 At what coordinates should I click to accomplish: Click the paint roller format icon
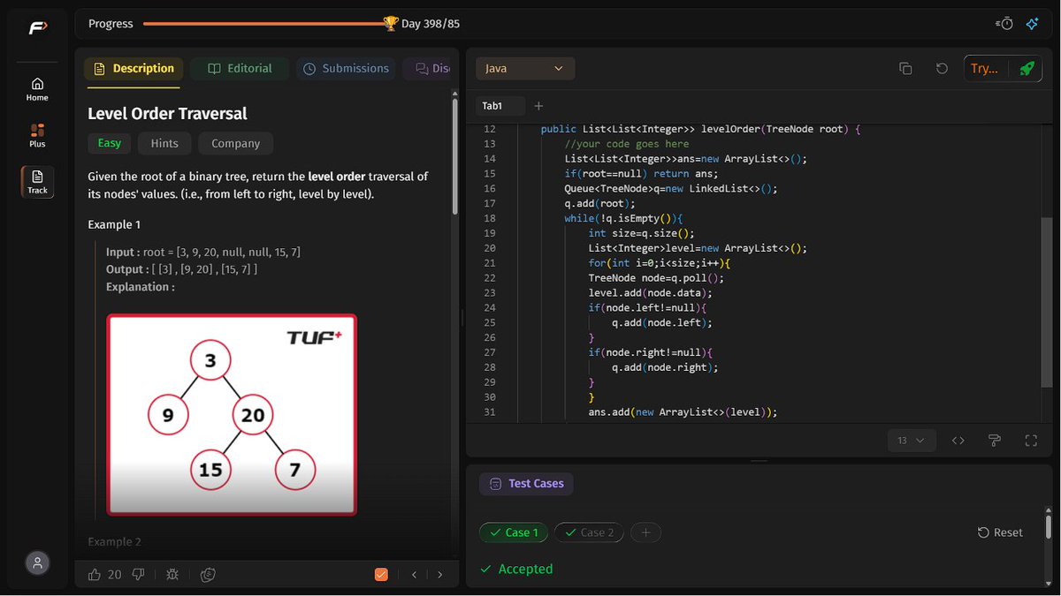click(x=994, y=440)
